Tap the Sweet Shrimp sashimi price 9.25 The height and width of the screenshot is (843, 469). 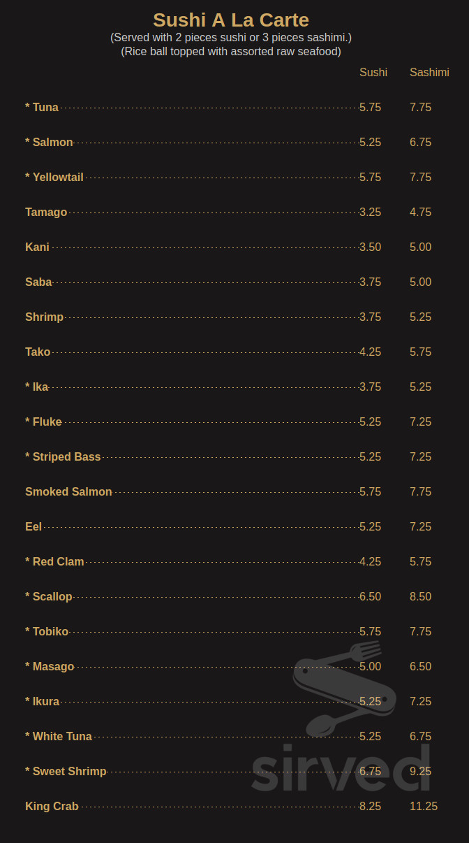pyautogui.click(x=421, y=771)
